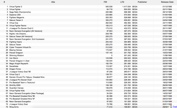Viewport: 177px width, 108px height.
Task: Select release date 04/04/1998
Action: tap(167, 20)
